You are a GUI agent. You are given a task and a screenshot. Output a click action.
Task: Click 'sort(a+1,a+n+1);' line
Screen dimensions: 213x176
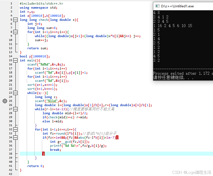coord(42,85)
